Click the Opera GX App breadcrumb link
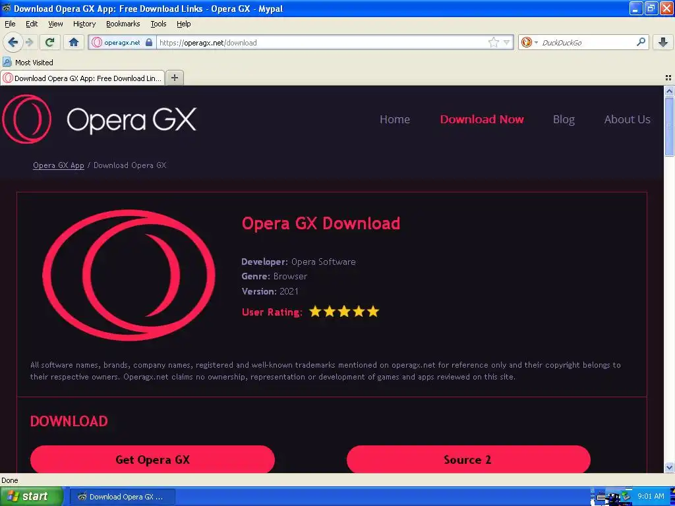The height and width of the screenshot is (506, 675). click(59, 165)
